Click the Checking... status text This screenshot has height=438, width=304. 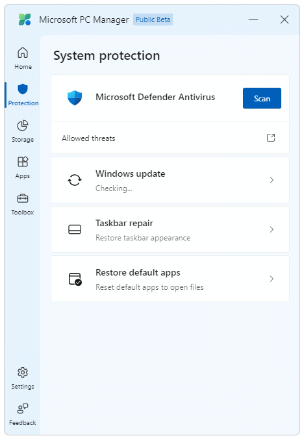114,188
